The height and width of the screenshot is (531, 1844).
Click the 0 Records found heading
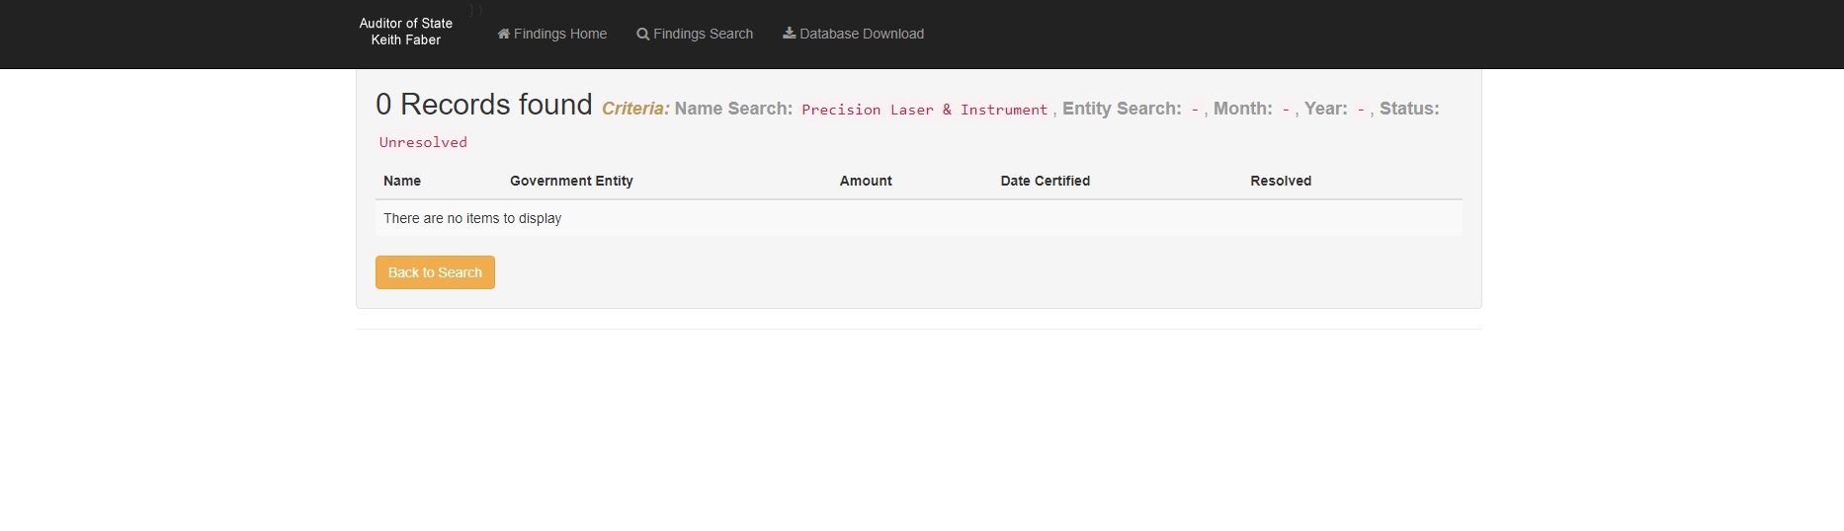484,105
